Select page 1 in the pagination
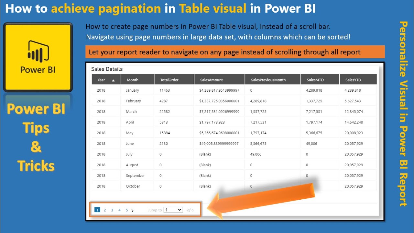 pyautogui.click(x=97, y=210)
